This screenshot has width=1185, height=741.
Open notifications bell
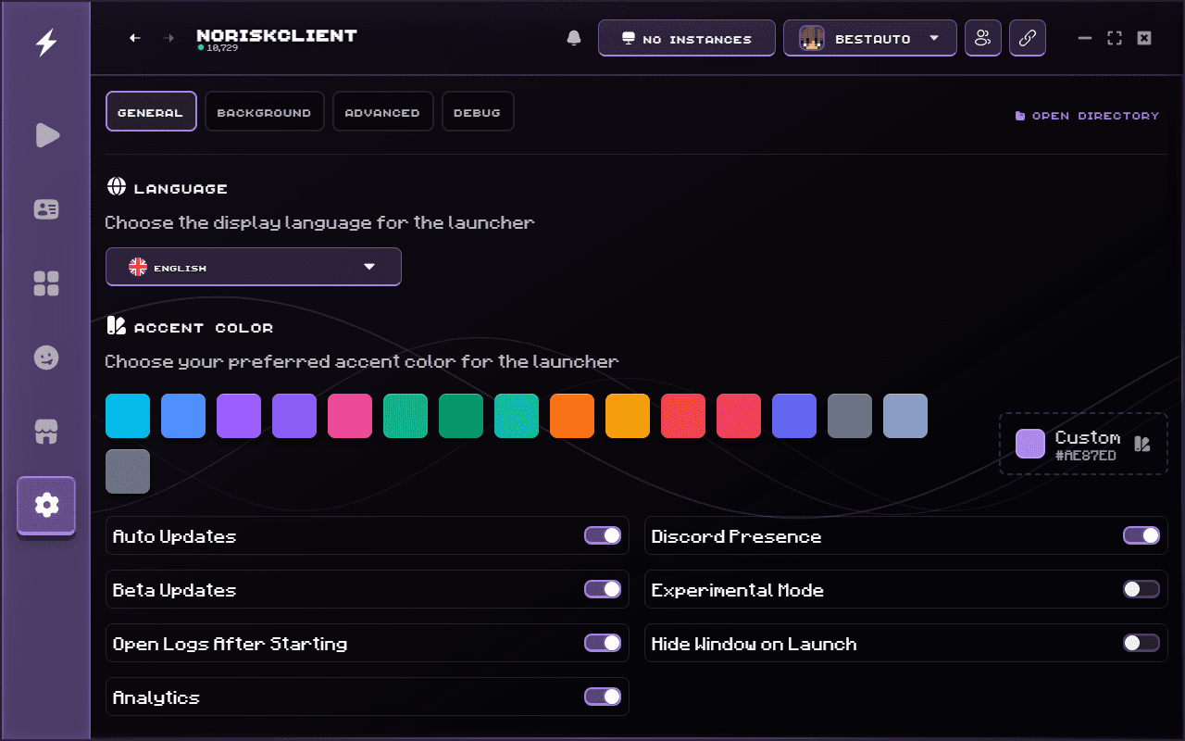coord(574,38)
